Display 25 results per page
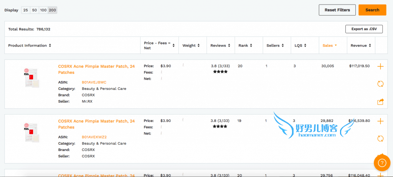Image resolution: width=393 pixels, height=177 pixels. [26, 10]
